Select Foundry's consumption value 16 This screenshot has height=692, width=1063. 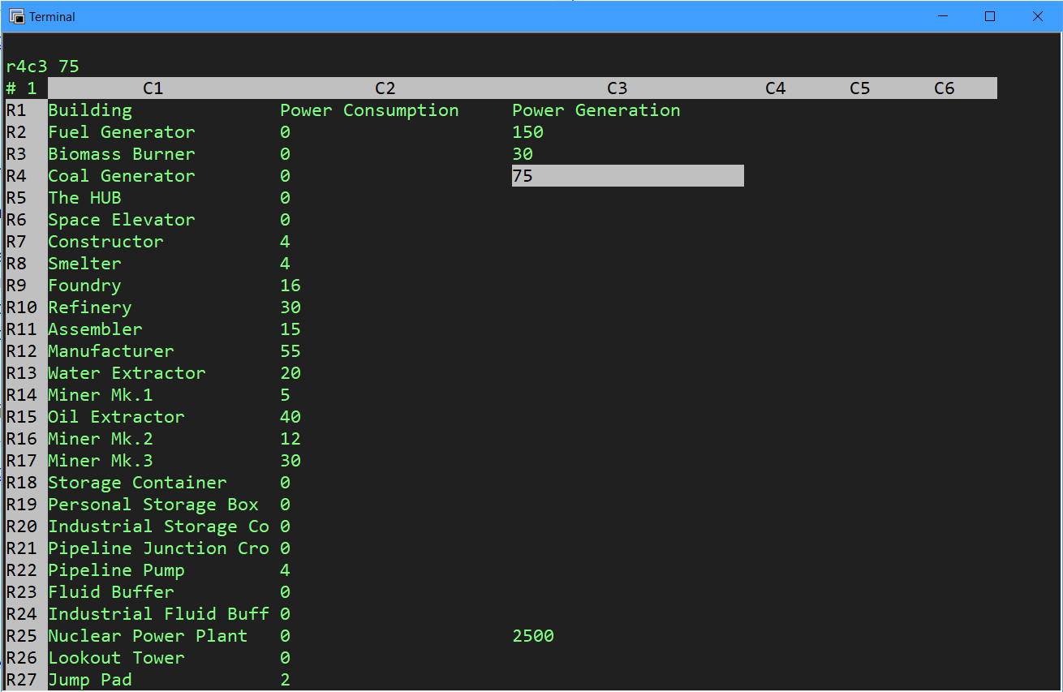[290, 286]
